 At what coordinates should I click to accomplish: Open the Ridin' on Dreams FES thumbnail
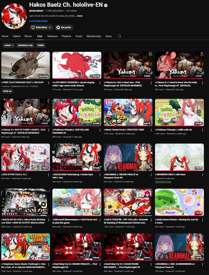click(x=26, y=157)
